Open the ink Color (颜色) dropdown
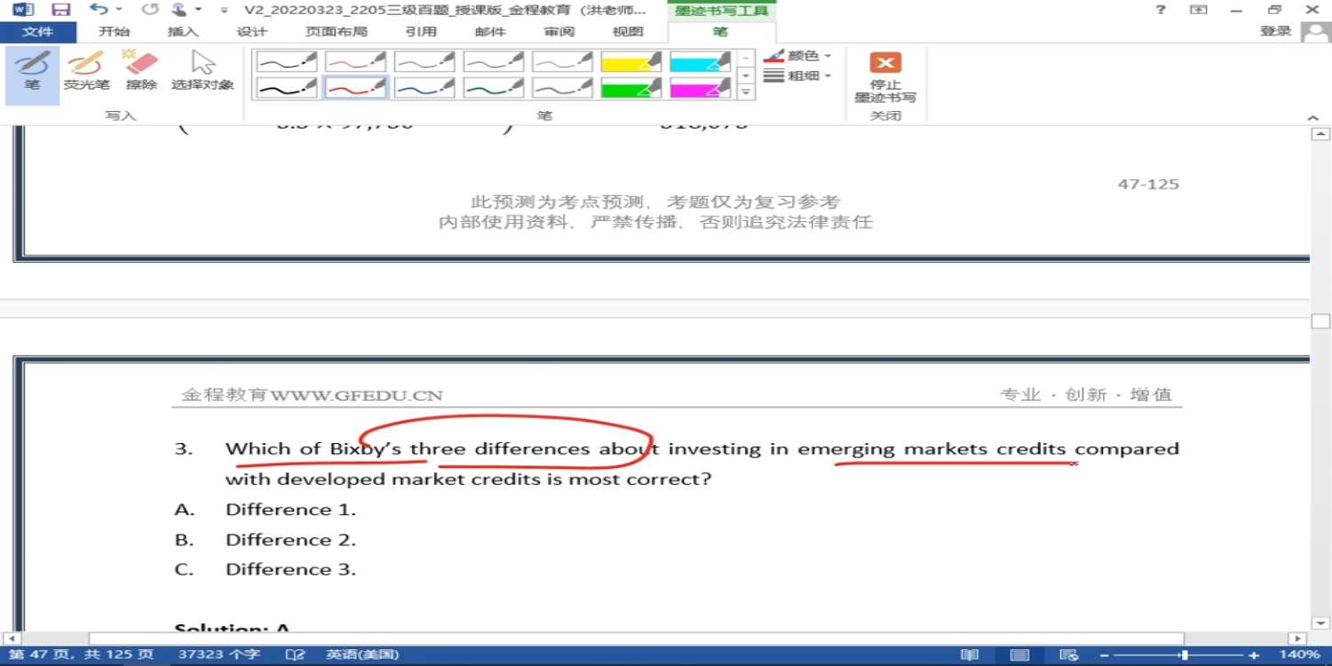The width and height of the screenshot is (1332, 666). tap(797, 55)
